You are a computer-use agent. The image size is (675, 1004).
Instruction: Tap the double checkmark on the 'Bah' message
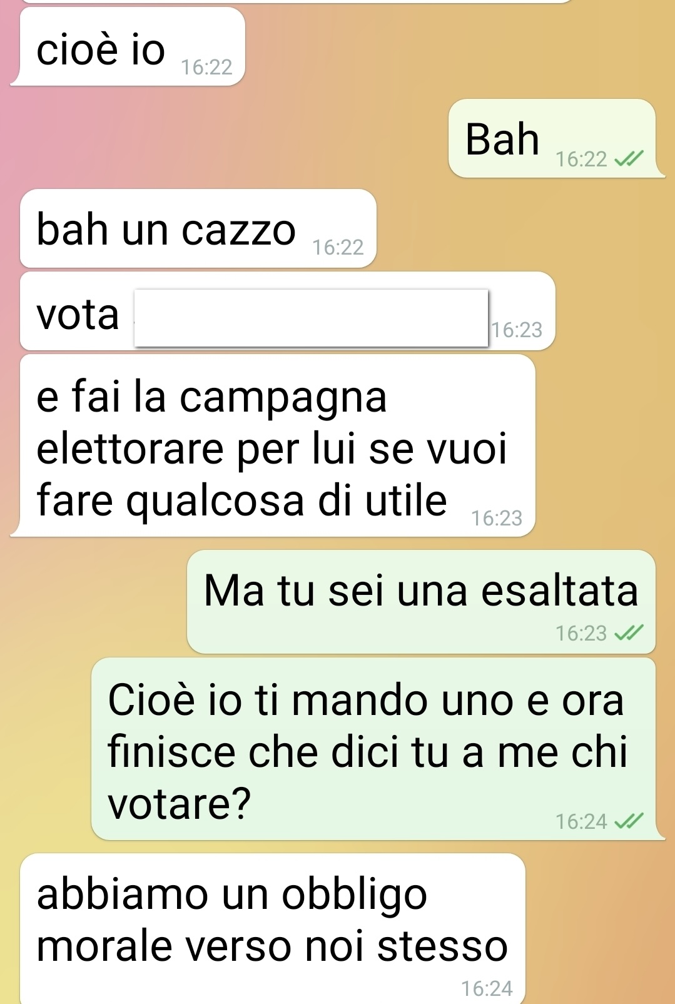628,160
